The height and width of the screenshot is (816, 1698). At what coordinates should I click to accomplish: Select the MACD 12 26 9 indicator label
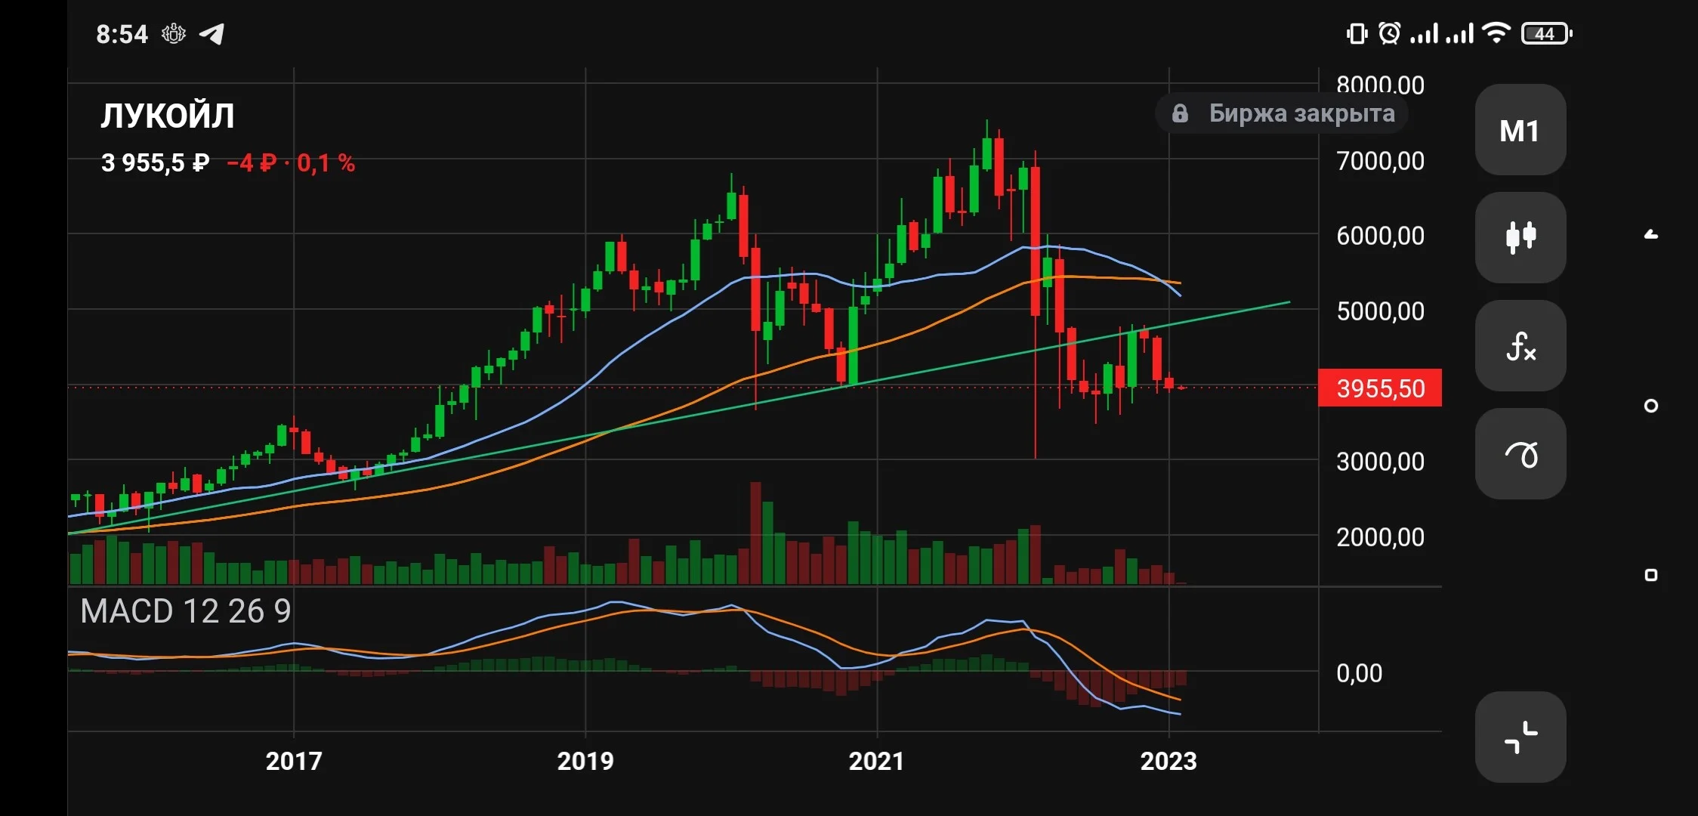[x=185, y=611]
